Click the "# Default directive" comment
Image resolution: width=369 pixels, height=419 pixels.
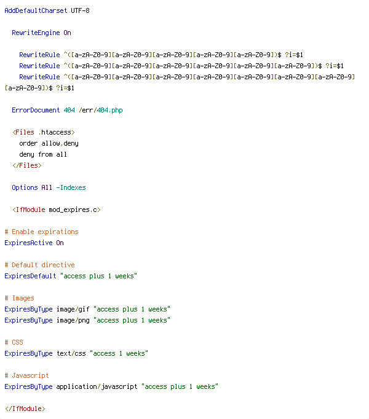click(39, 265)
